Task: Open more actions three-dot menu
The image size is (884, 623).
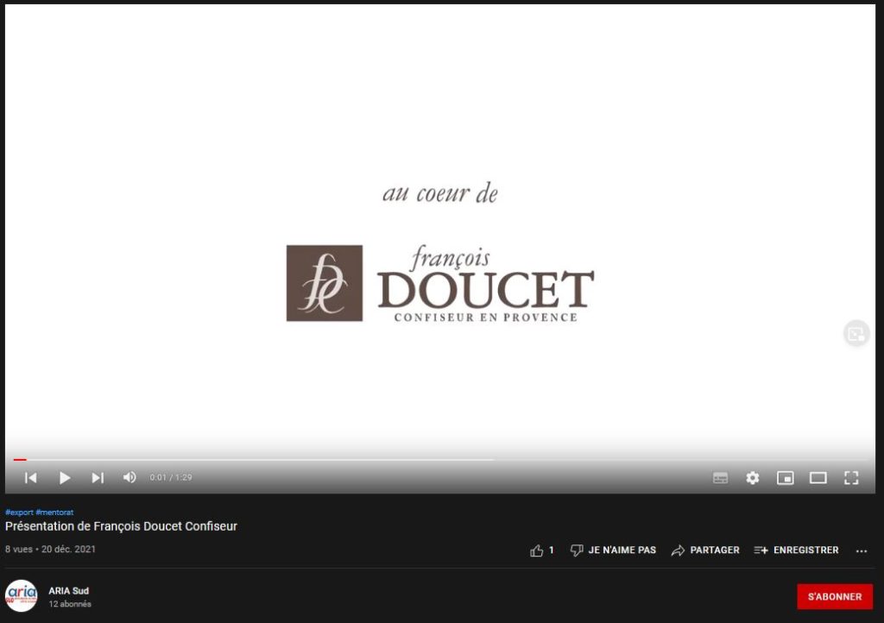Action: (862, 551)
